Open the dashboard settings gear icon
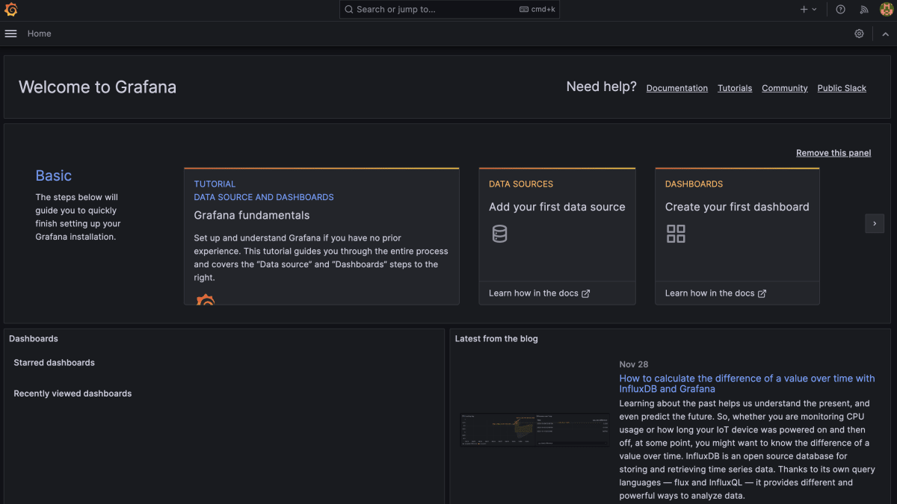Screen dimensions: 897x504 (859, 34)
